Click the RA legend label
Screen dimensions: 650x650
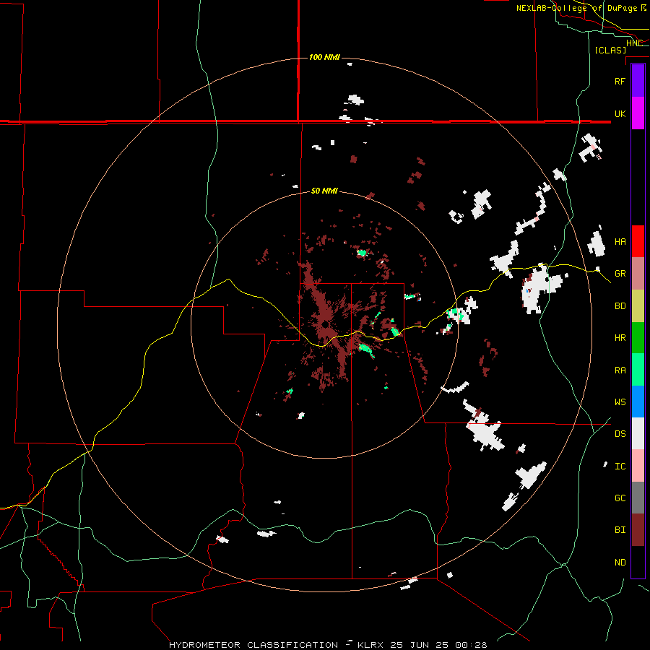click(620, 370)
